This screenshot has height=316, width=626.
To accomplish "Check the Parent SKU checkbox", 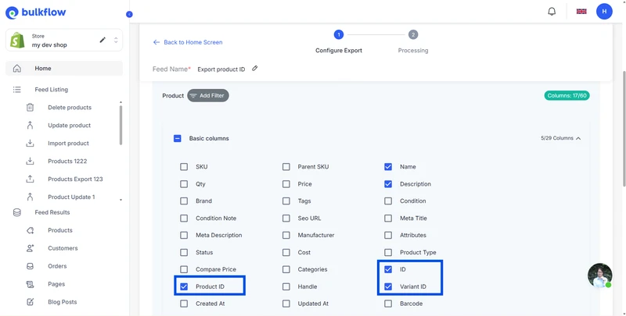I will coord(286,167).
